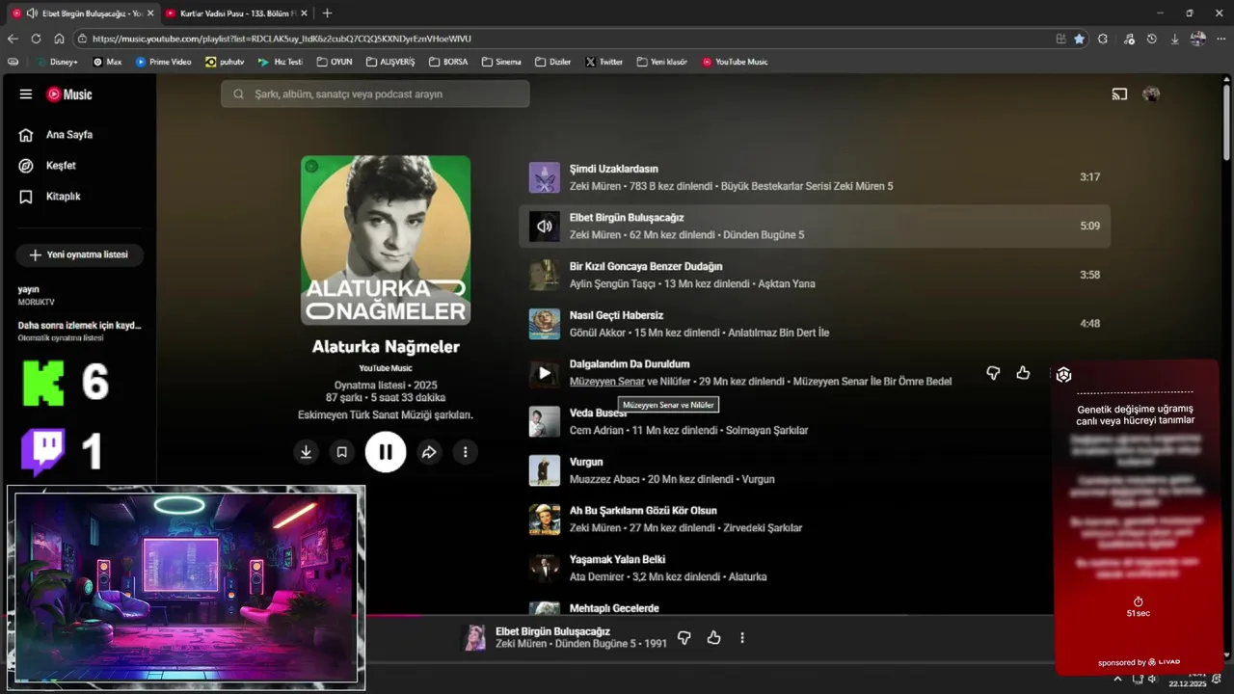Screen dimensions: 1234x694
Task: Toggle the favorite star for this page
Action: 1079,39
